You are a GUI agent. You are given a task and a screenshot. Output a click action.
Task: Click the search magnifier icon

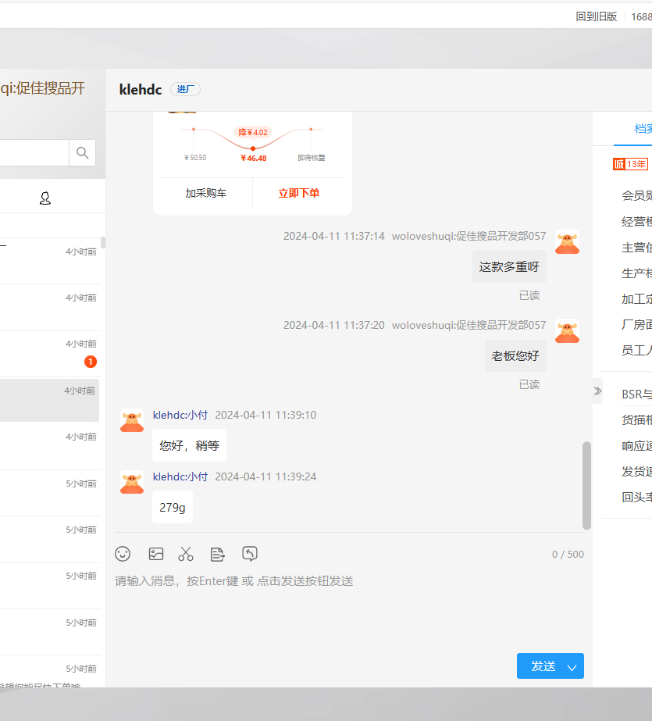coord(82,152)
